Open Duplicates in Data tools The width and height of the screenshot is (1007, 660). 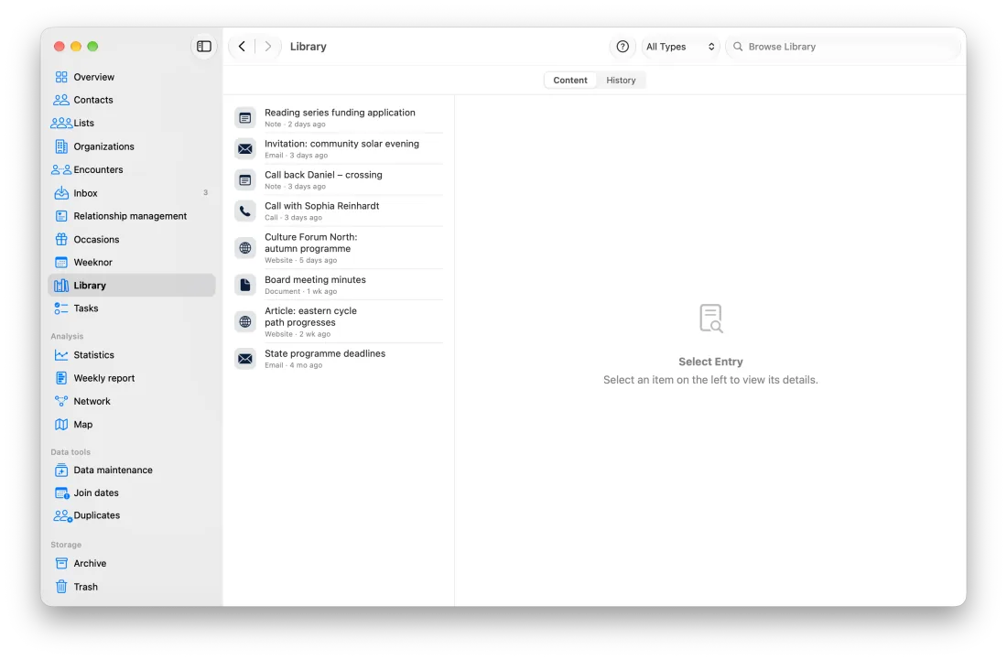[132, 515]
